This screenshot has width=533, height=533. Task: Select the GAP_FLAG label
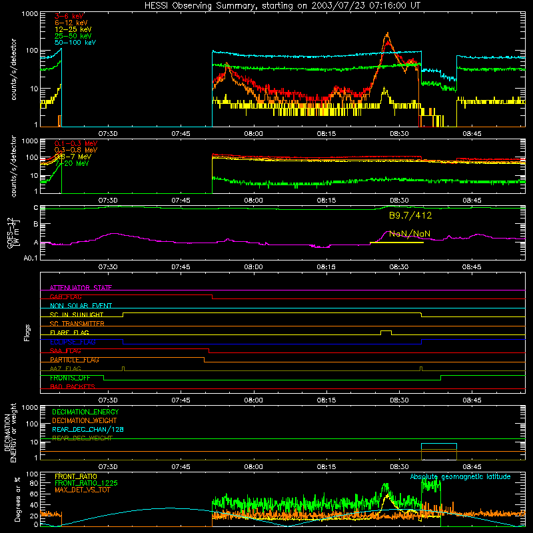pos(65,296)
